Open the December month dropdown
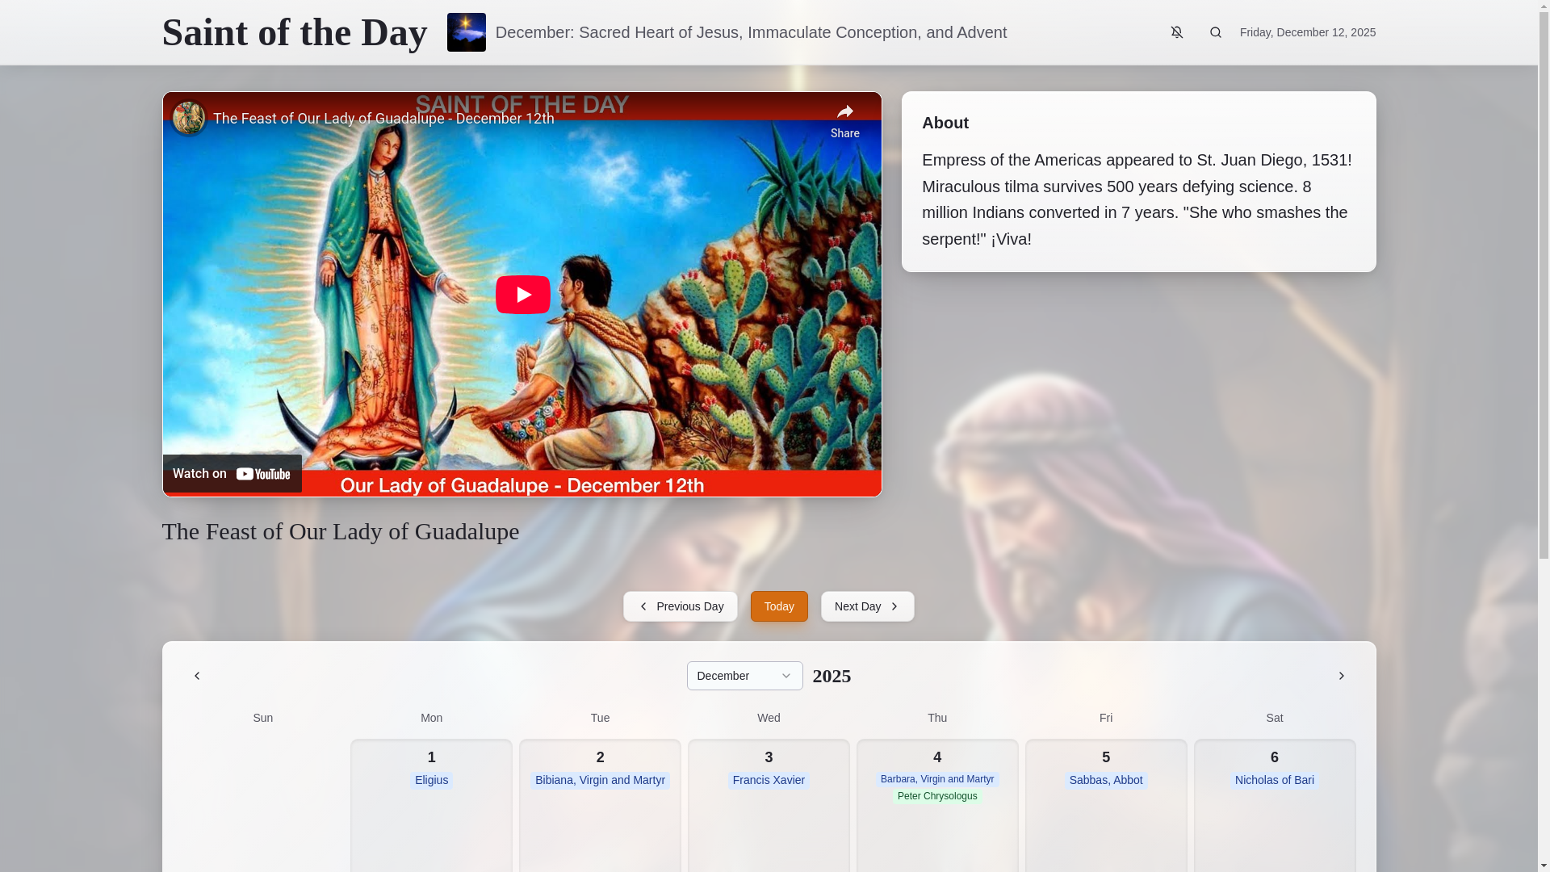1550x872 pixels. tap(744, 676)
